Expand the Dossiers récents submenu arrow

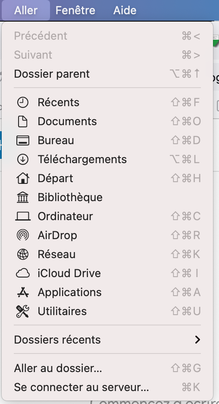point(197,340)
